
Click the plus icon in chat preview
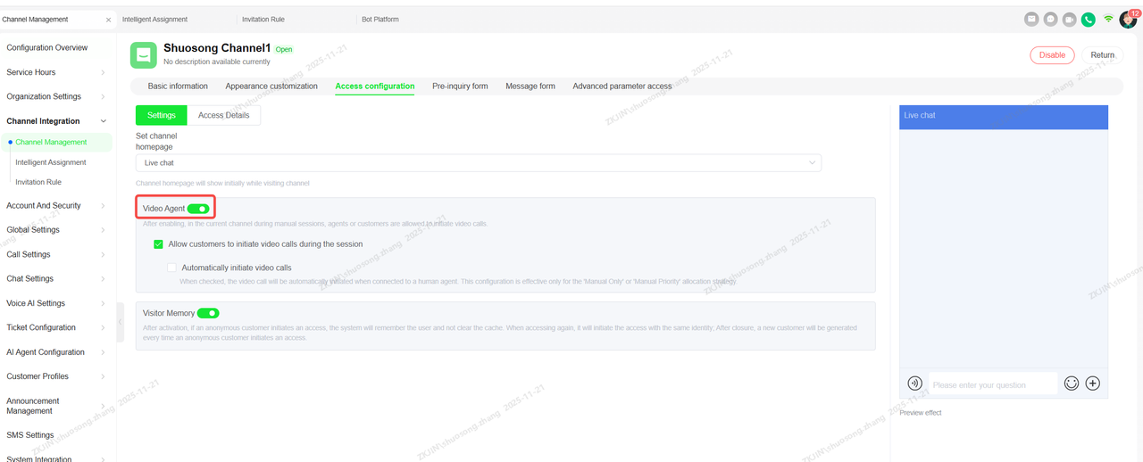click(x=1092, y=384)
